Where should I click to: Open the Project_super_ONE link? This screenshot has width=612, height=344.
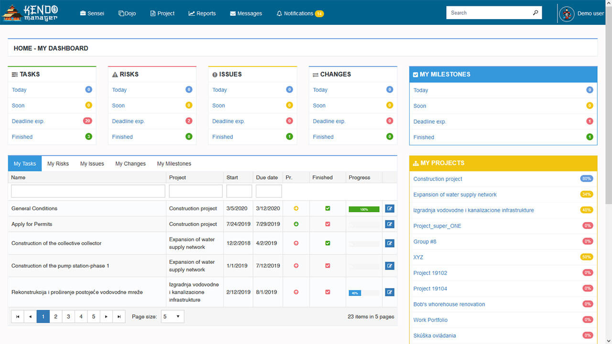(437, 226)
